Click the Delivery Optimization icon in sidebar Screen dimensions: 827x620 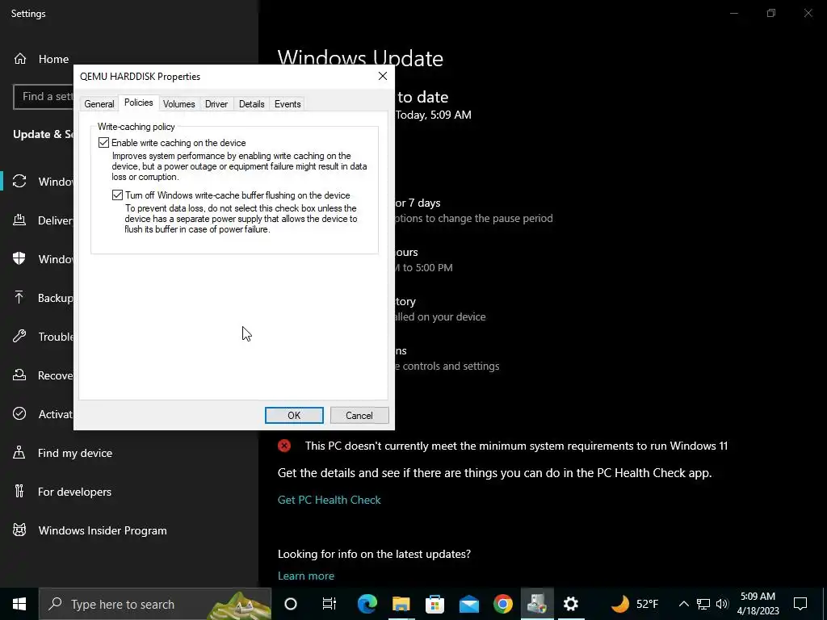click(x=19, y=220)
